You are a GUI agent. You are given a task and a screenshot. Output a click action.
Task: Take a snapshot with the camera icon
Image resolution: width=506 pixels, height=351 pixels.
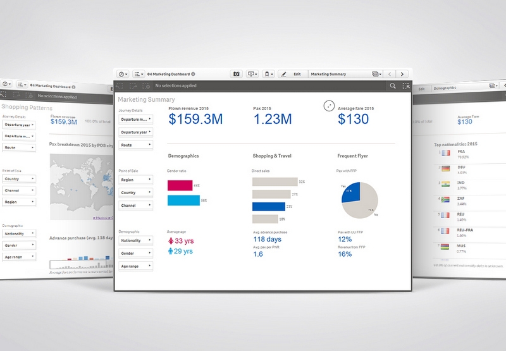(236, 74)
